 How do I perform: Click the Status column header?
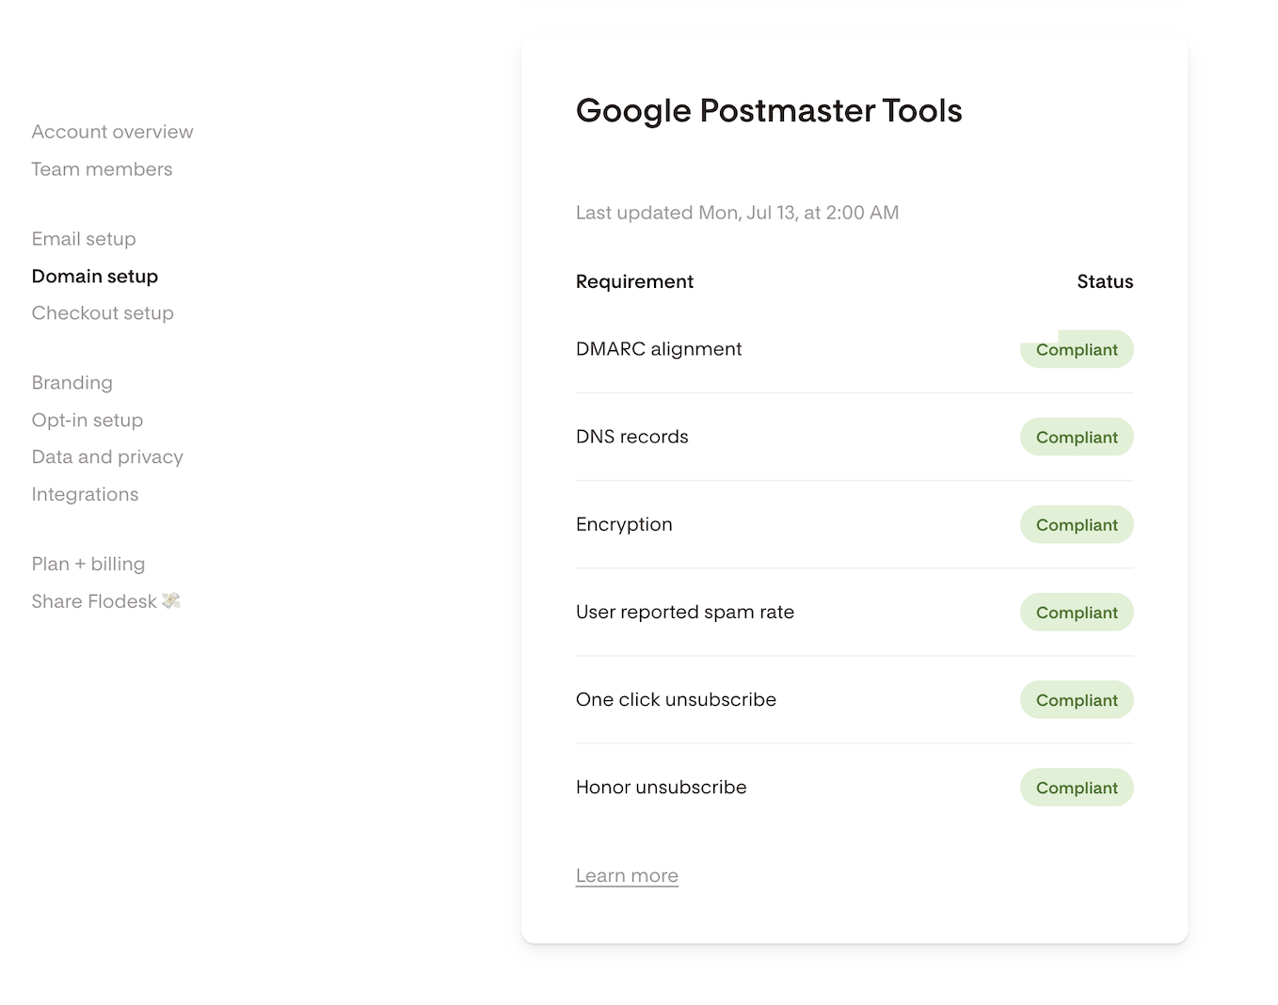click(1105, 281)
